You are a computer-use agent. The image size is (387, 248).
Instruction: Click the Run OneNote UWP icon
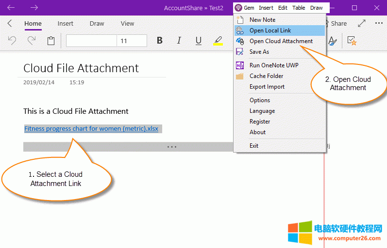[x=240, y=65]
